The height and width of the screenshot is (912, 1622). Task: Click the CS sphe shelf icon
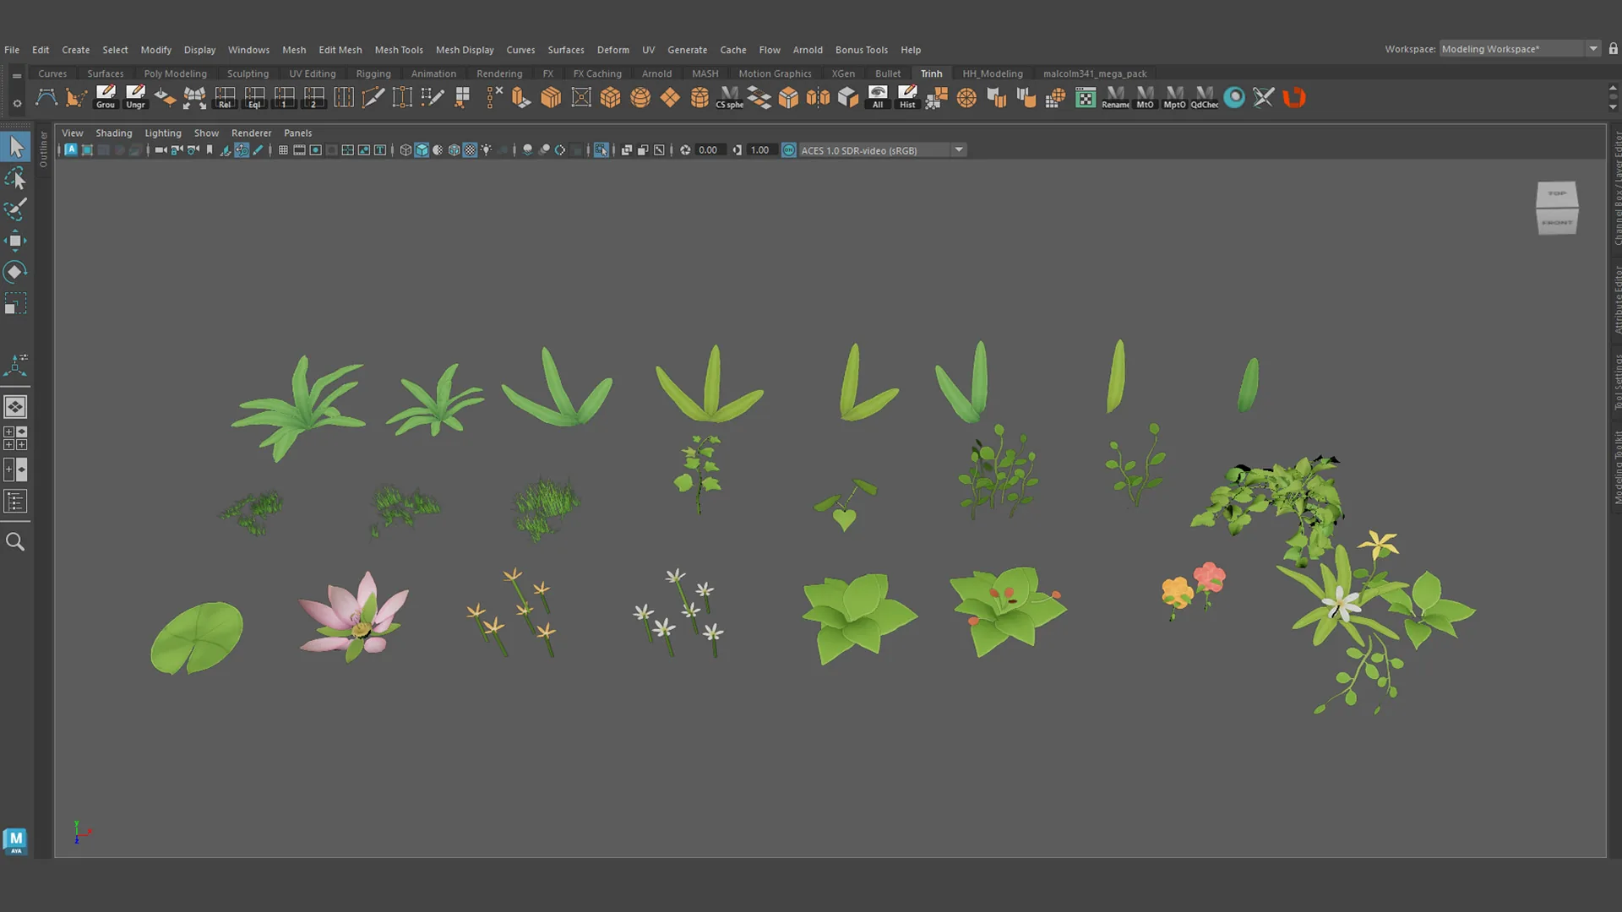coord(730,97)
